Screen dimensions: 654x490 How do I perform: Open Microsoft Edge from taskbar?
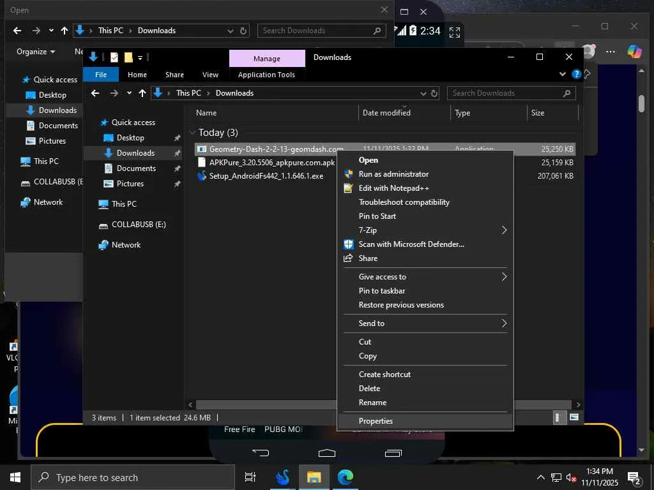tap(346, 477)
